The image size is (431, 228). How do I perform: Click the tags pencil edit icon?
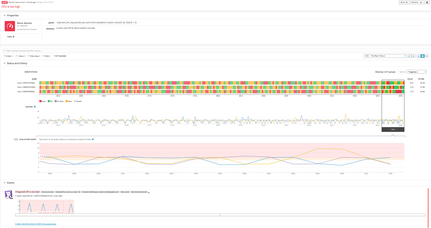coord(14,36)
